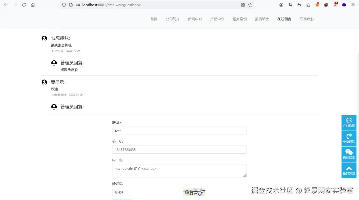Click the date 2022-10-09
This screenshot has height=200, width=359.
73,51
